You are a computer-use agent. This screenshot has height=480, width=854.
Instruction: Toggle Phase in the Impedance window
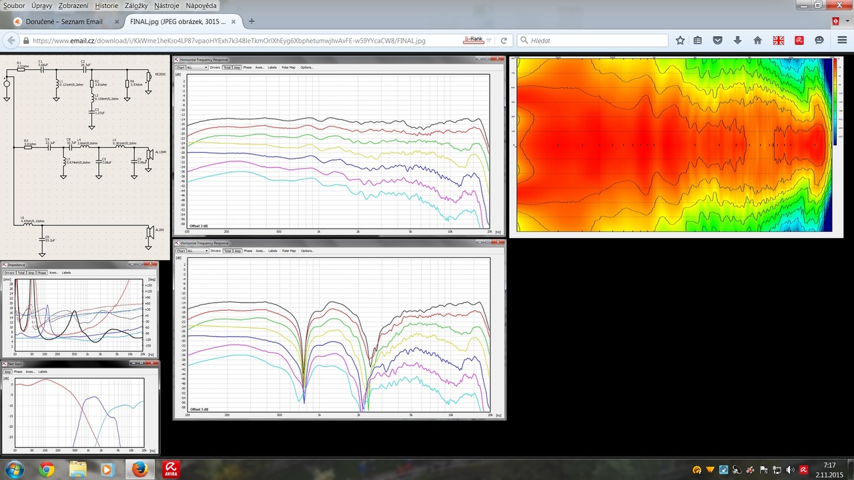pos(41,273)
